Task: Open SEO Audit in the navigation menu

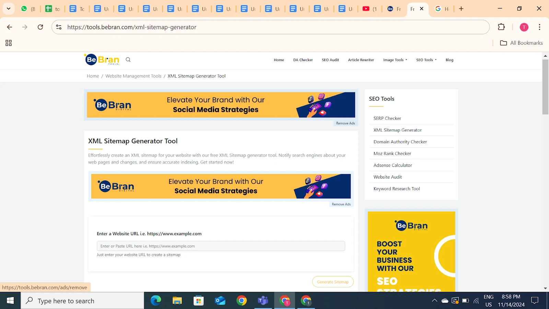Action: (330, 60)
